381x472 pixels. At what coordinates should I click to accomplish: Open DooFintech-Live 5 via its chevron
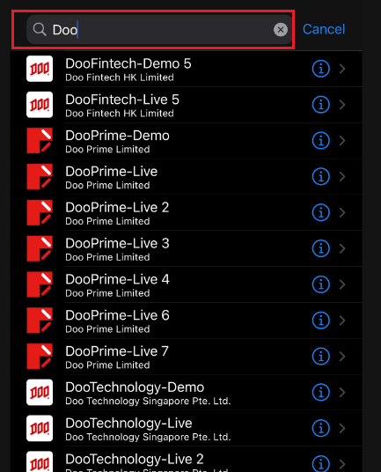coord(342,105)
